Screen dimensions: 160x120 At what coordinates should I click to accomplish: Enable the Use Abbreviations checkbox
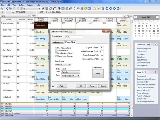point(56,48)
